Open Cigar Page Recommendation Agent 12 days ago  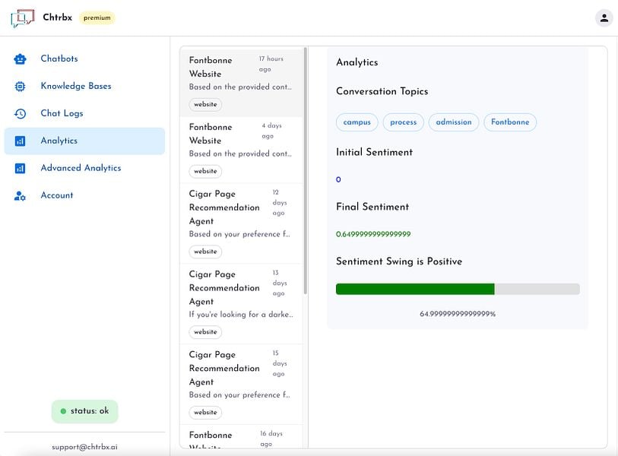pyautogui.click(x=241, y=223)
